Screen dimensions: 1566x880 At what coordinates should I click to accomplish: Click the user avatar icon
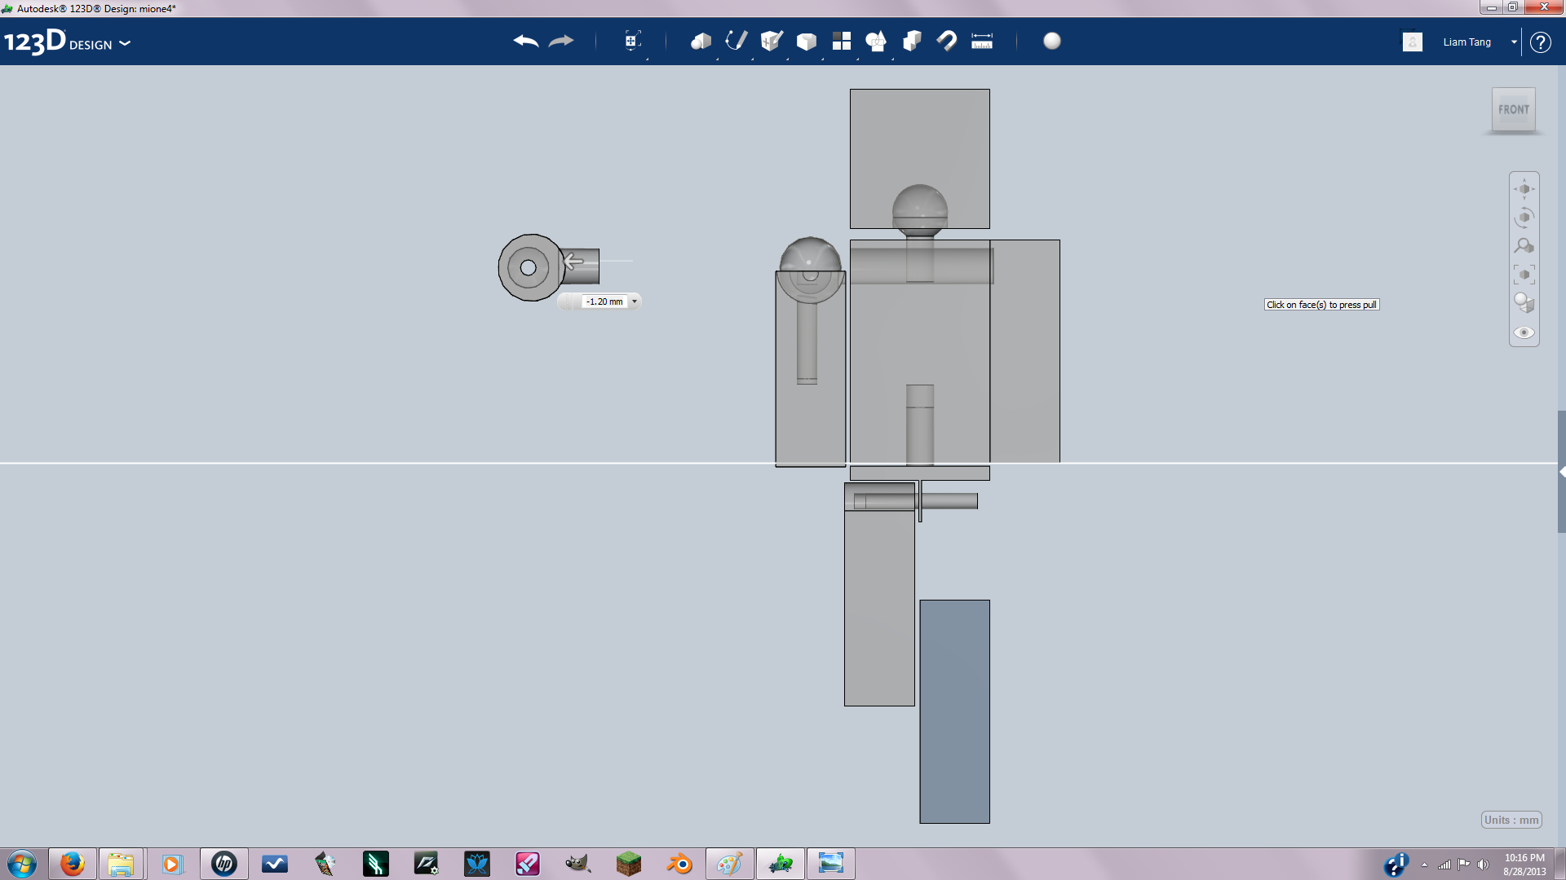tap(1413, 42)
